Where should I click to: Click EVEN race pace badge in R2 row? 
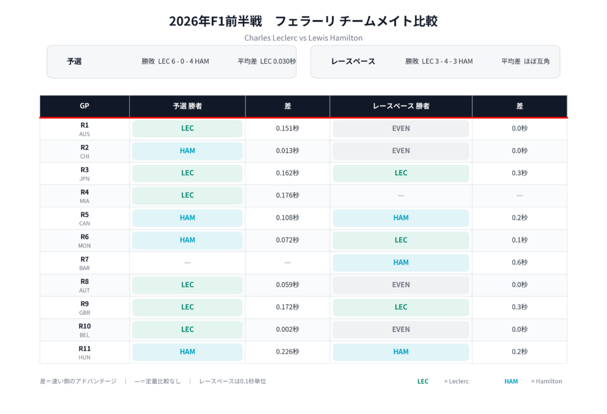401,151
